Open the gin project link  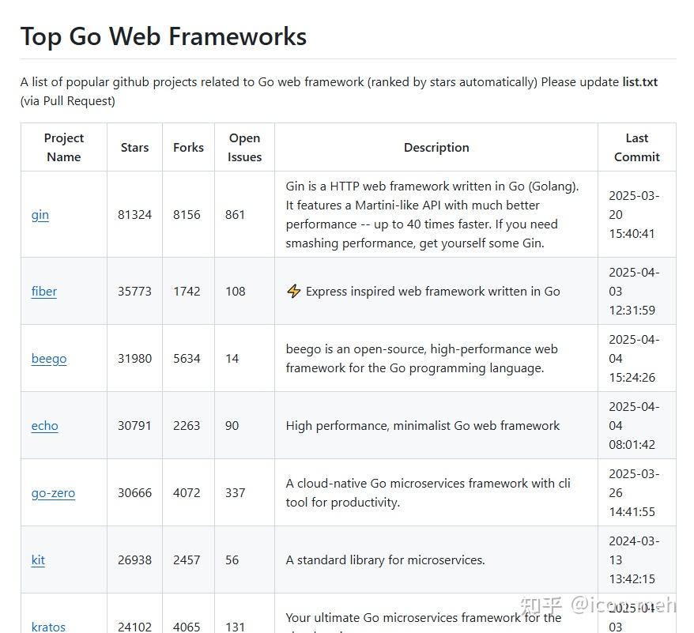point(40,215)
